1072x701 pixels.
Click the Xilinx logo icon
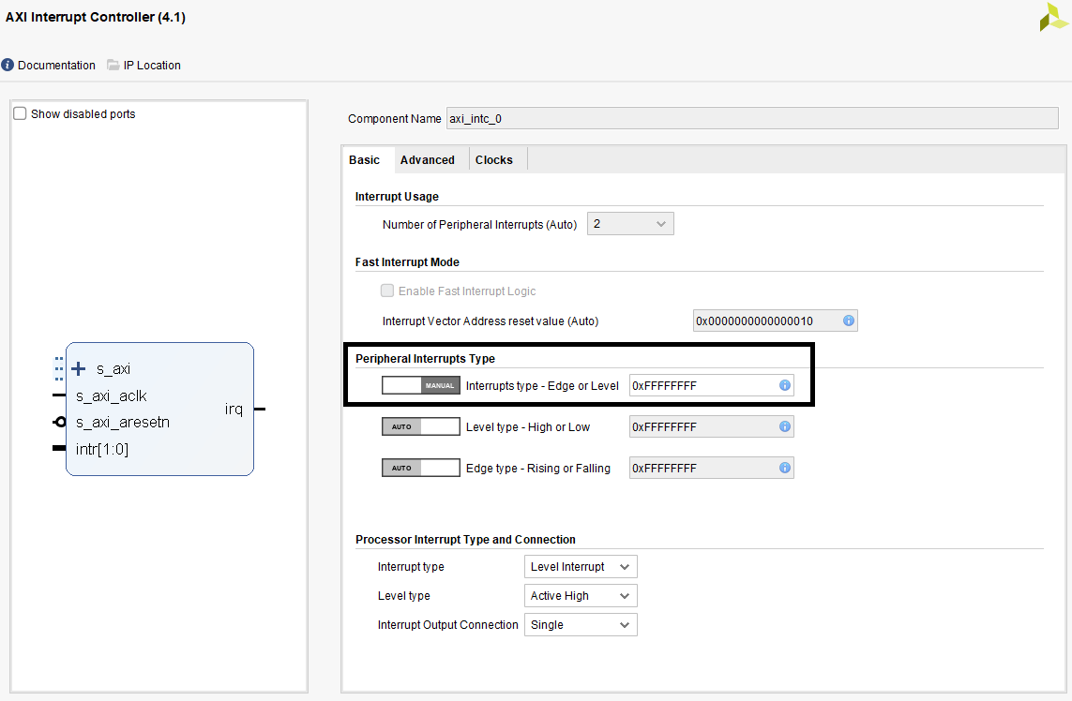1053,17
